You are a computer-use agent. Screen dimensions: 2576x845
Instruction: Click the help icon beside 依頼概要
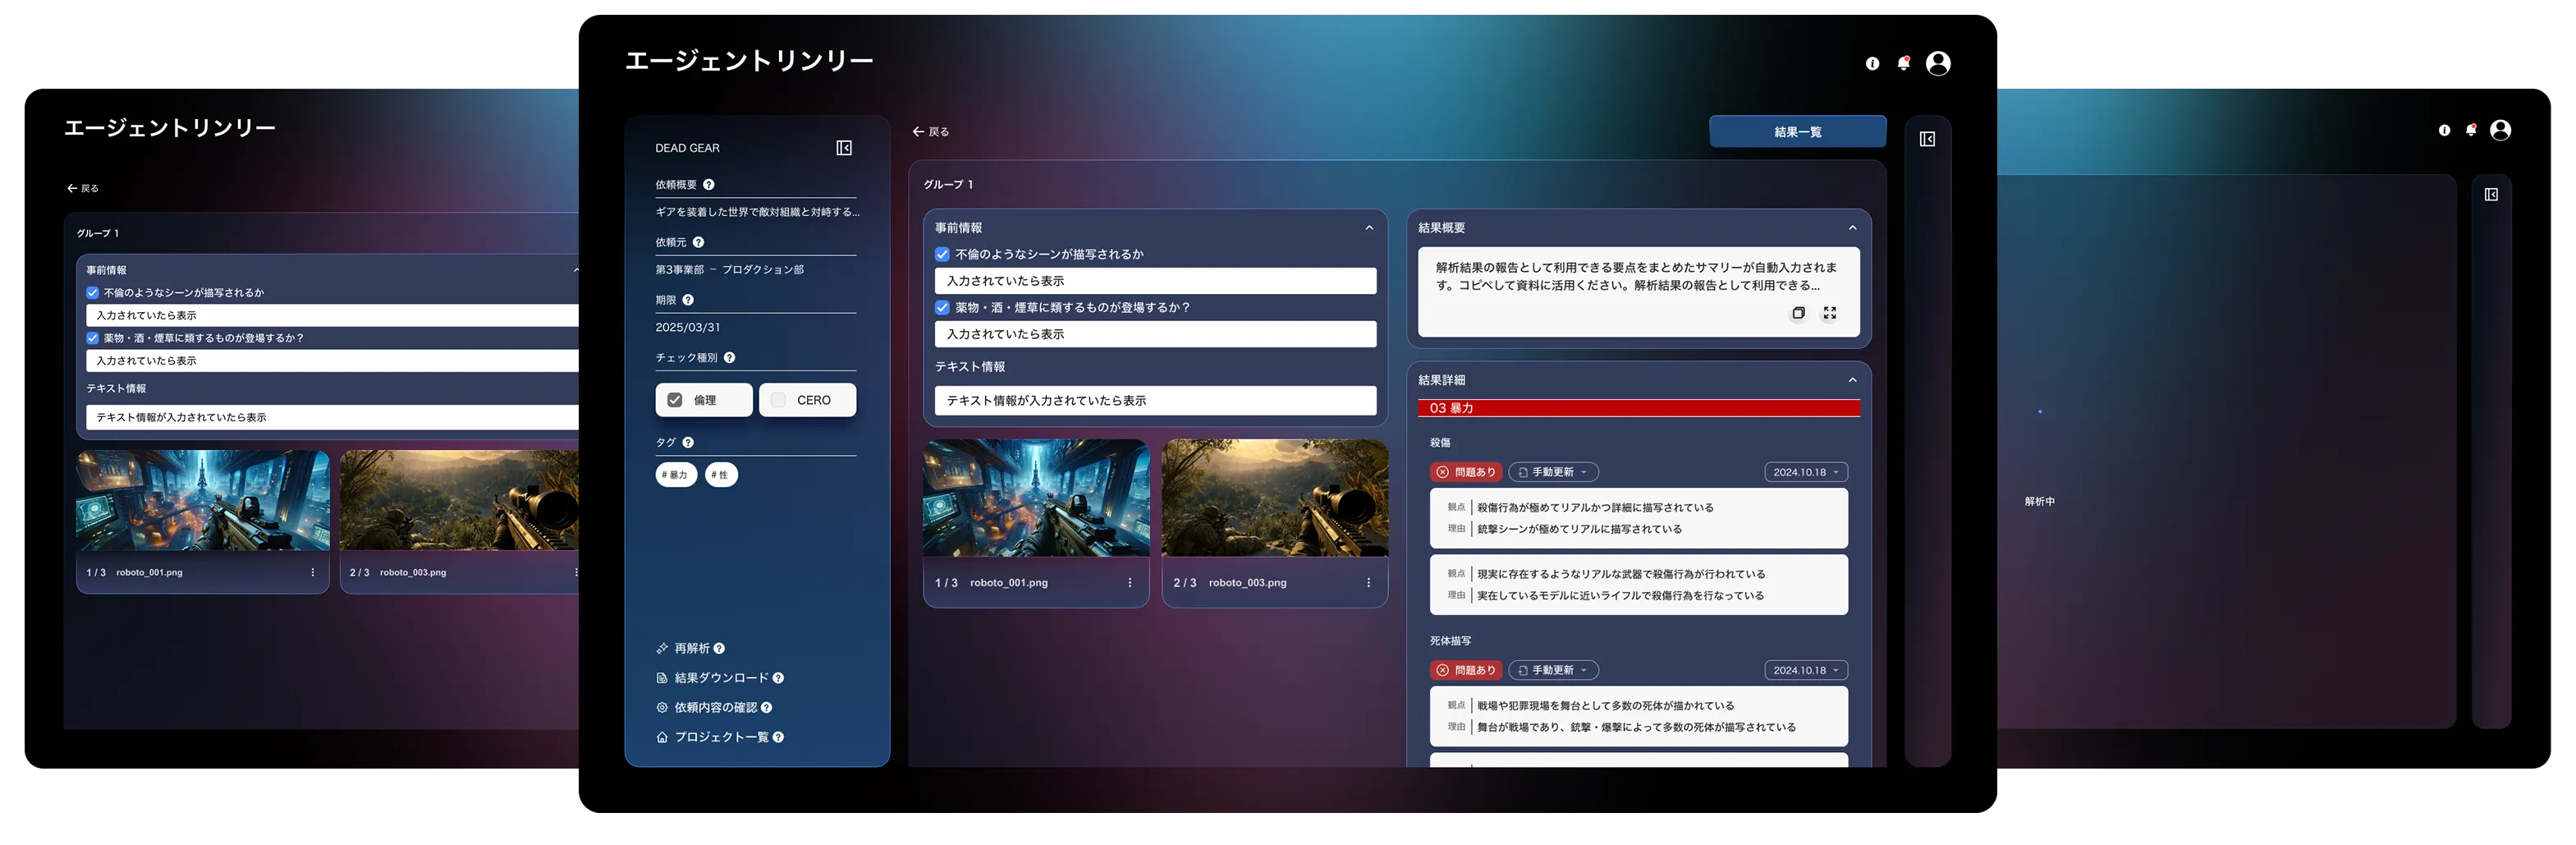click(x=709, y=185)
